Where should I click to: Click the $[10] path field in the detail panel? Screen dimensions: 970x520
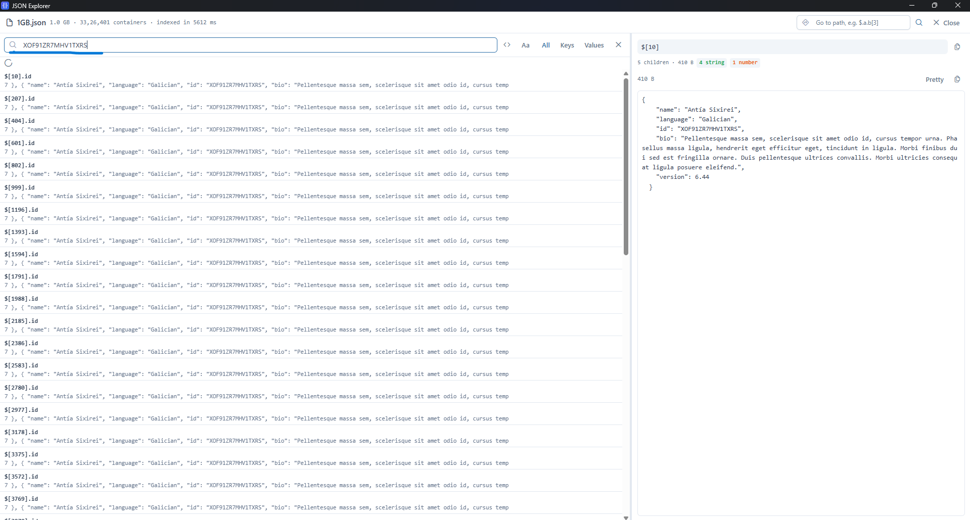pyautogui.click(x=792, y=47)
